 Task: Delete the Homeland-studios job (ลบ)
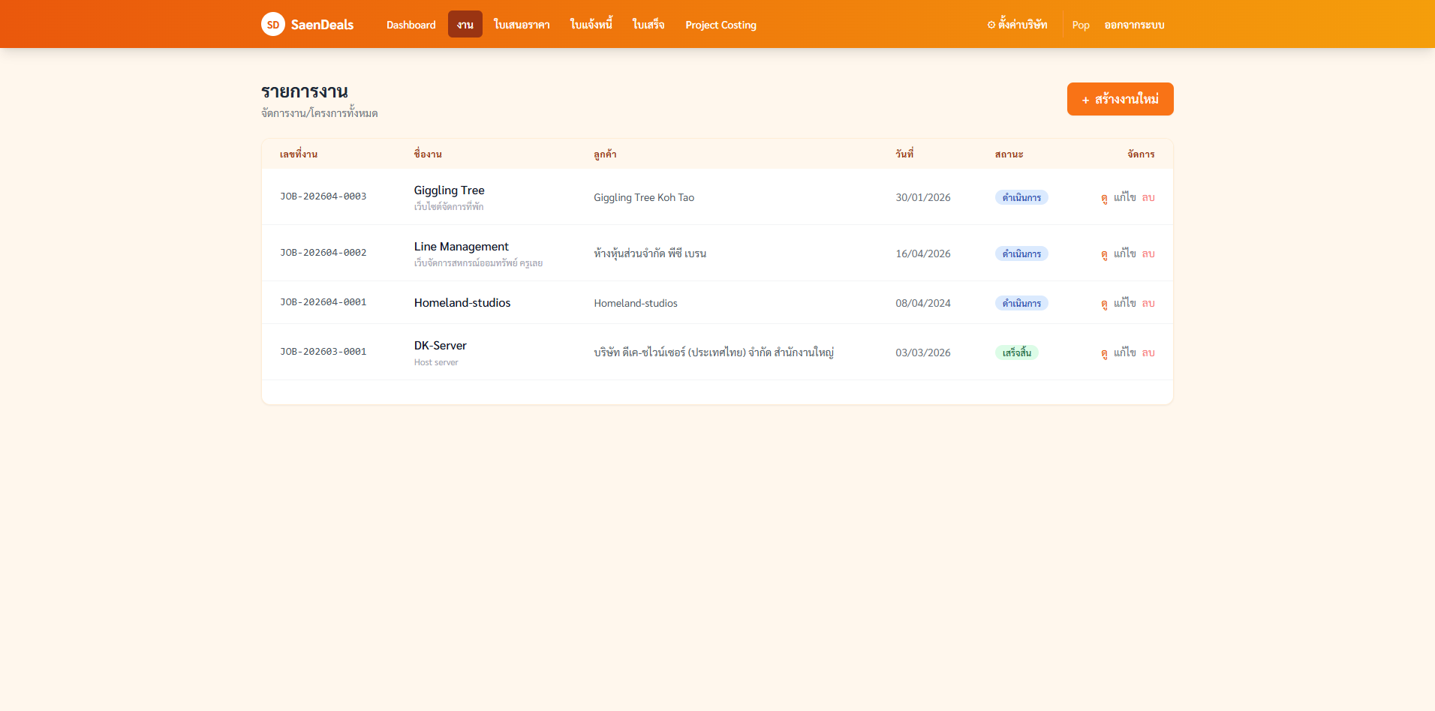(x=1148, y=303)
